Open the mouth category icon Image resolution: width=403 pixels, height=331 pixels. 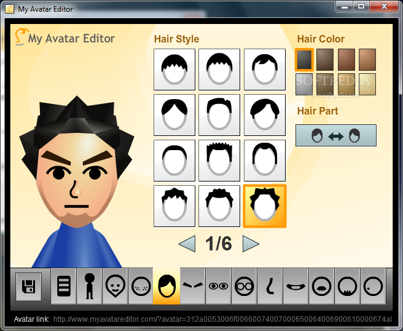(x=295, y=286)
